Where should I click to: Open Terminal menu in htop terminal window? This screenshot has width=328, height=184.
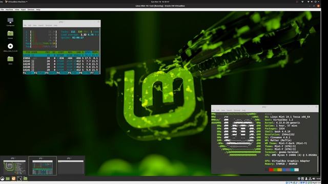[49, 25]
